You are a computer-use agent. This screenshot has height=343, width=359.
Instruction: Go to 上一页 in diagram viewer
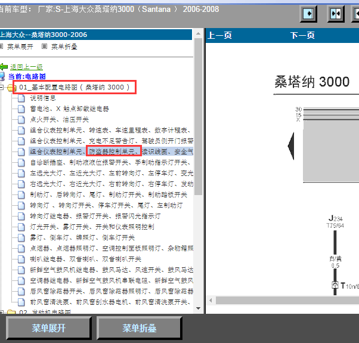[x=219, y=35]
